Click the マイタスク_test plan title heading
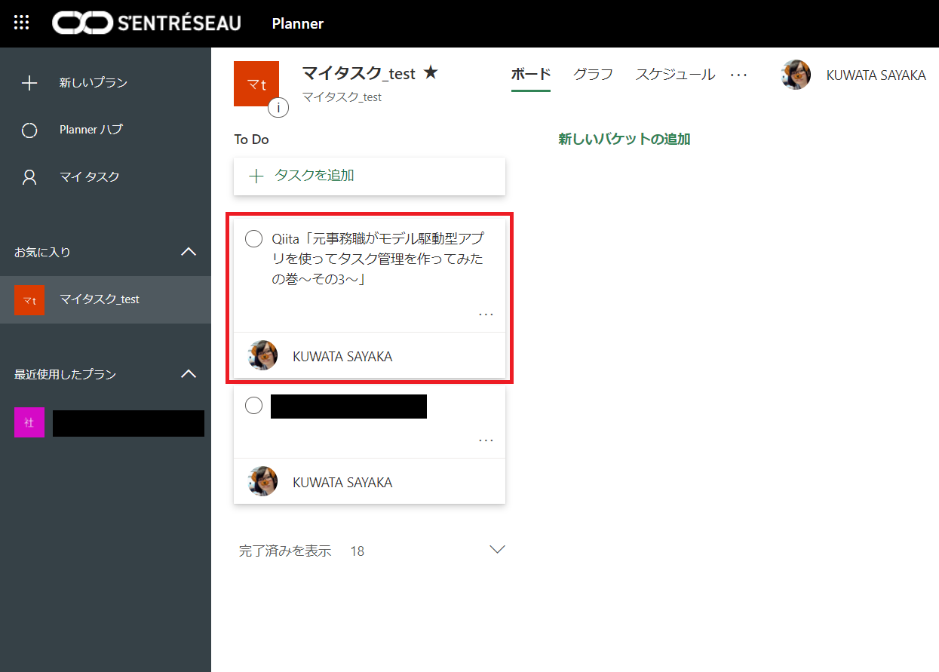 [x=359, y=73]
